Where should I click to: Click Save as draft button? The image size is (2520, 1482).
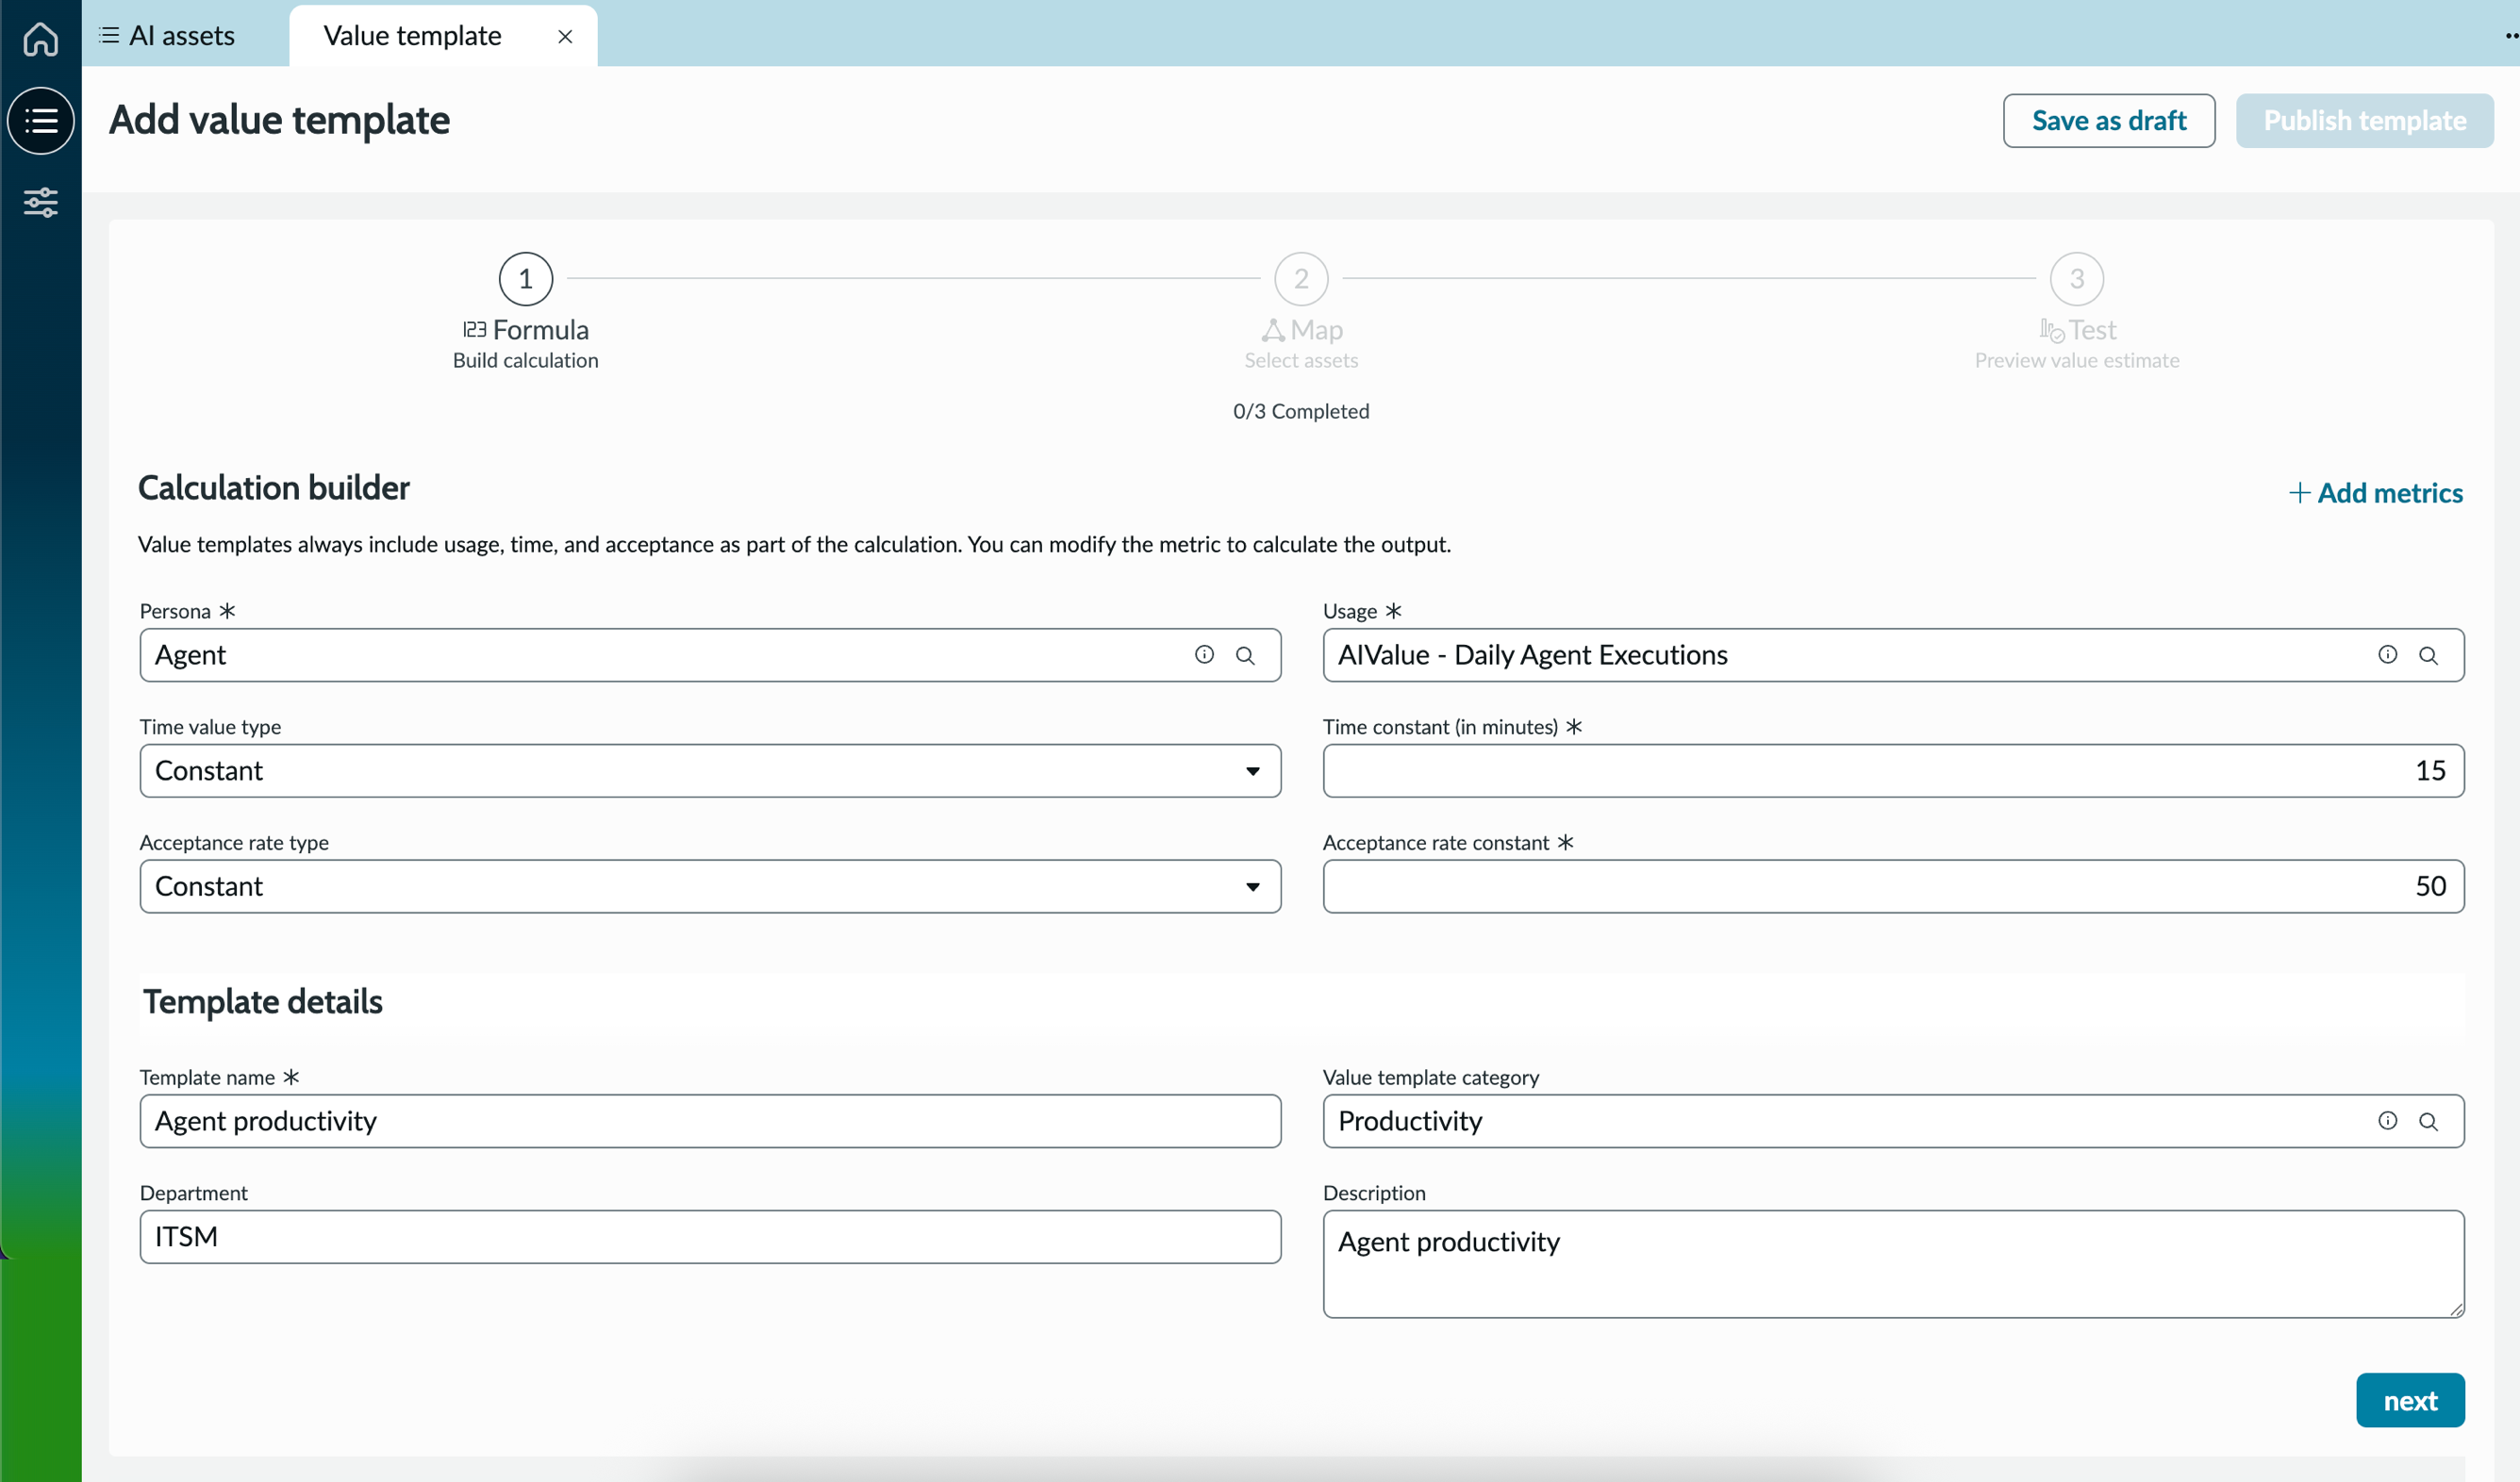point(2109,121)
